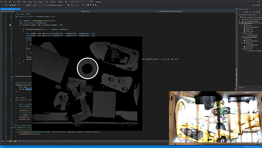
Task: Click the Solution Explorer Refresh icon
Action: click(254, 12)
